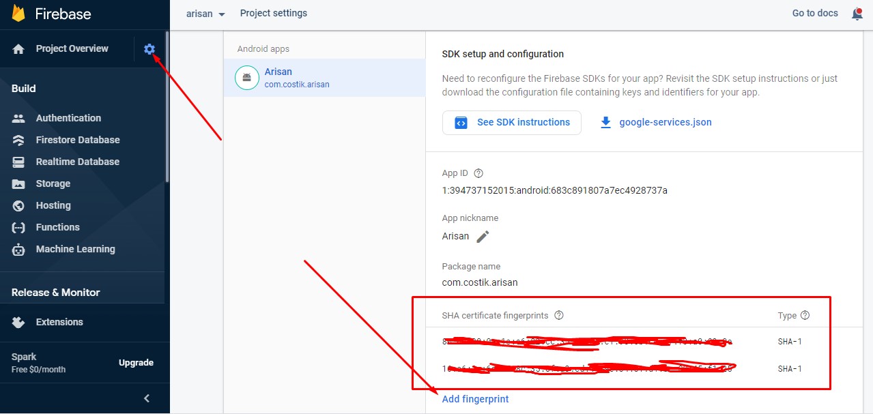
Task: Click the google-services.json download icon
Action: (x=605, y=123)
